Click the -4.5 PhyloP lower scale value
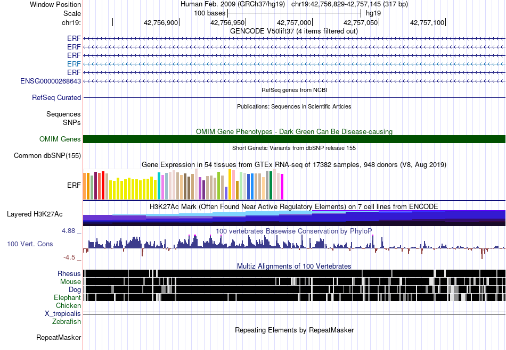The height and width of the screenshot is (350, 506). coord(69,257)
